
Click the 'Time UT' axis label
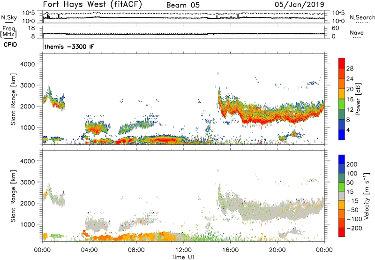click(x=183, y=257)
